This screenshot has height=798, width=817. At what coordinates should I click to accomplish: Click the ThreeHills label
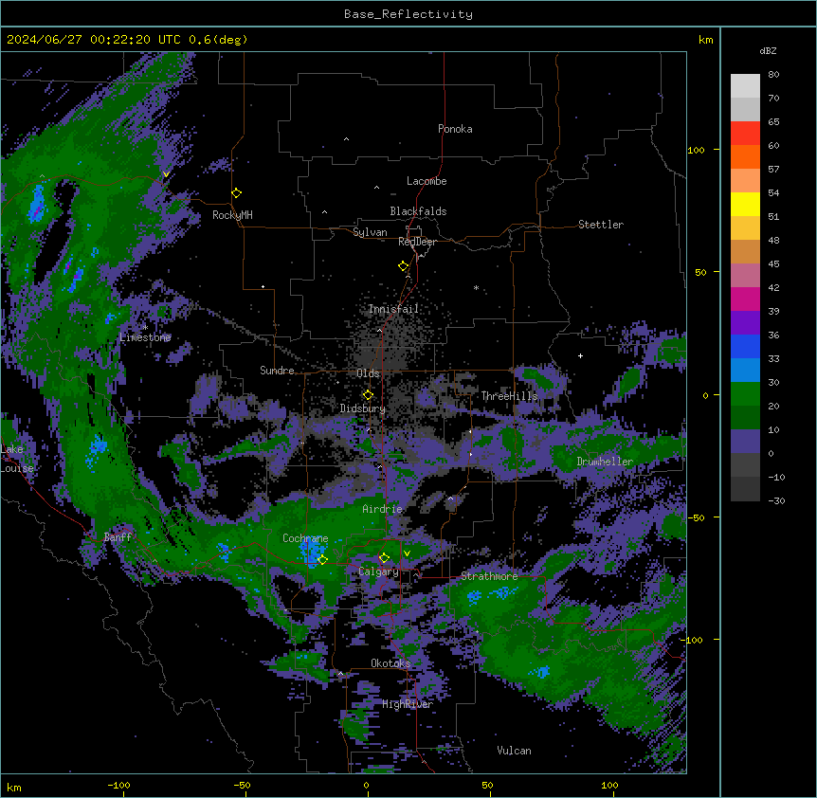click(509, 396)
